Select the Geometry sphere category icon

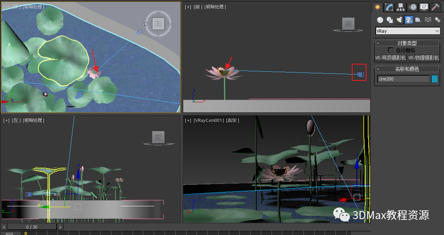pos(380,20)
